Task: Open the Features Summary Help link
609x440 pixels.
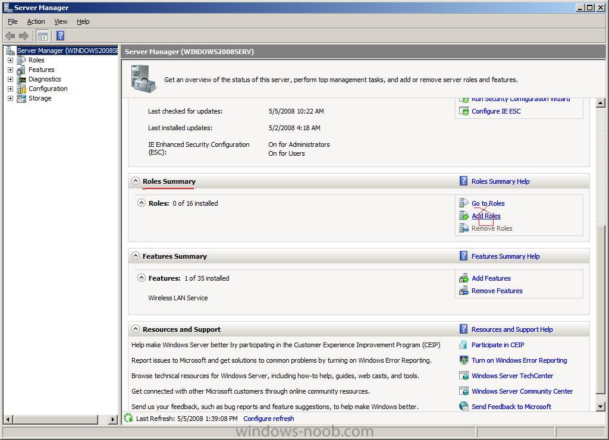Action: (x=506, y=256)
